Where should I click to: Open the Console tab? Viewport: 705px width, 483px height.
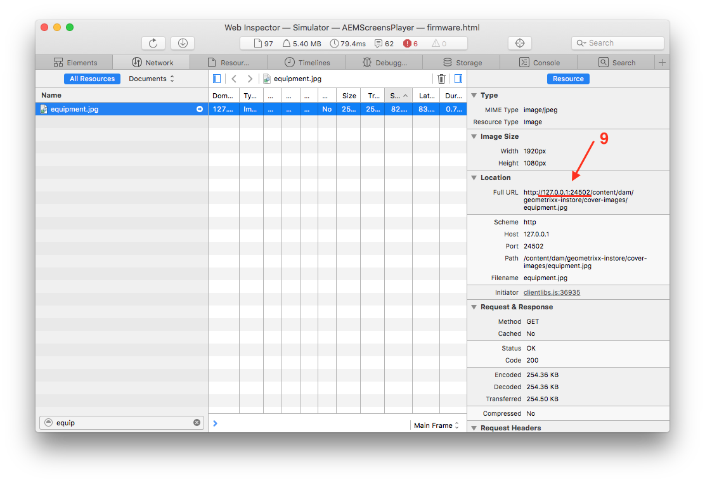(539, 63)
